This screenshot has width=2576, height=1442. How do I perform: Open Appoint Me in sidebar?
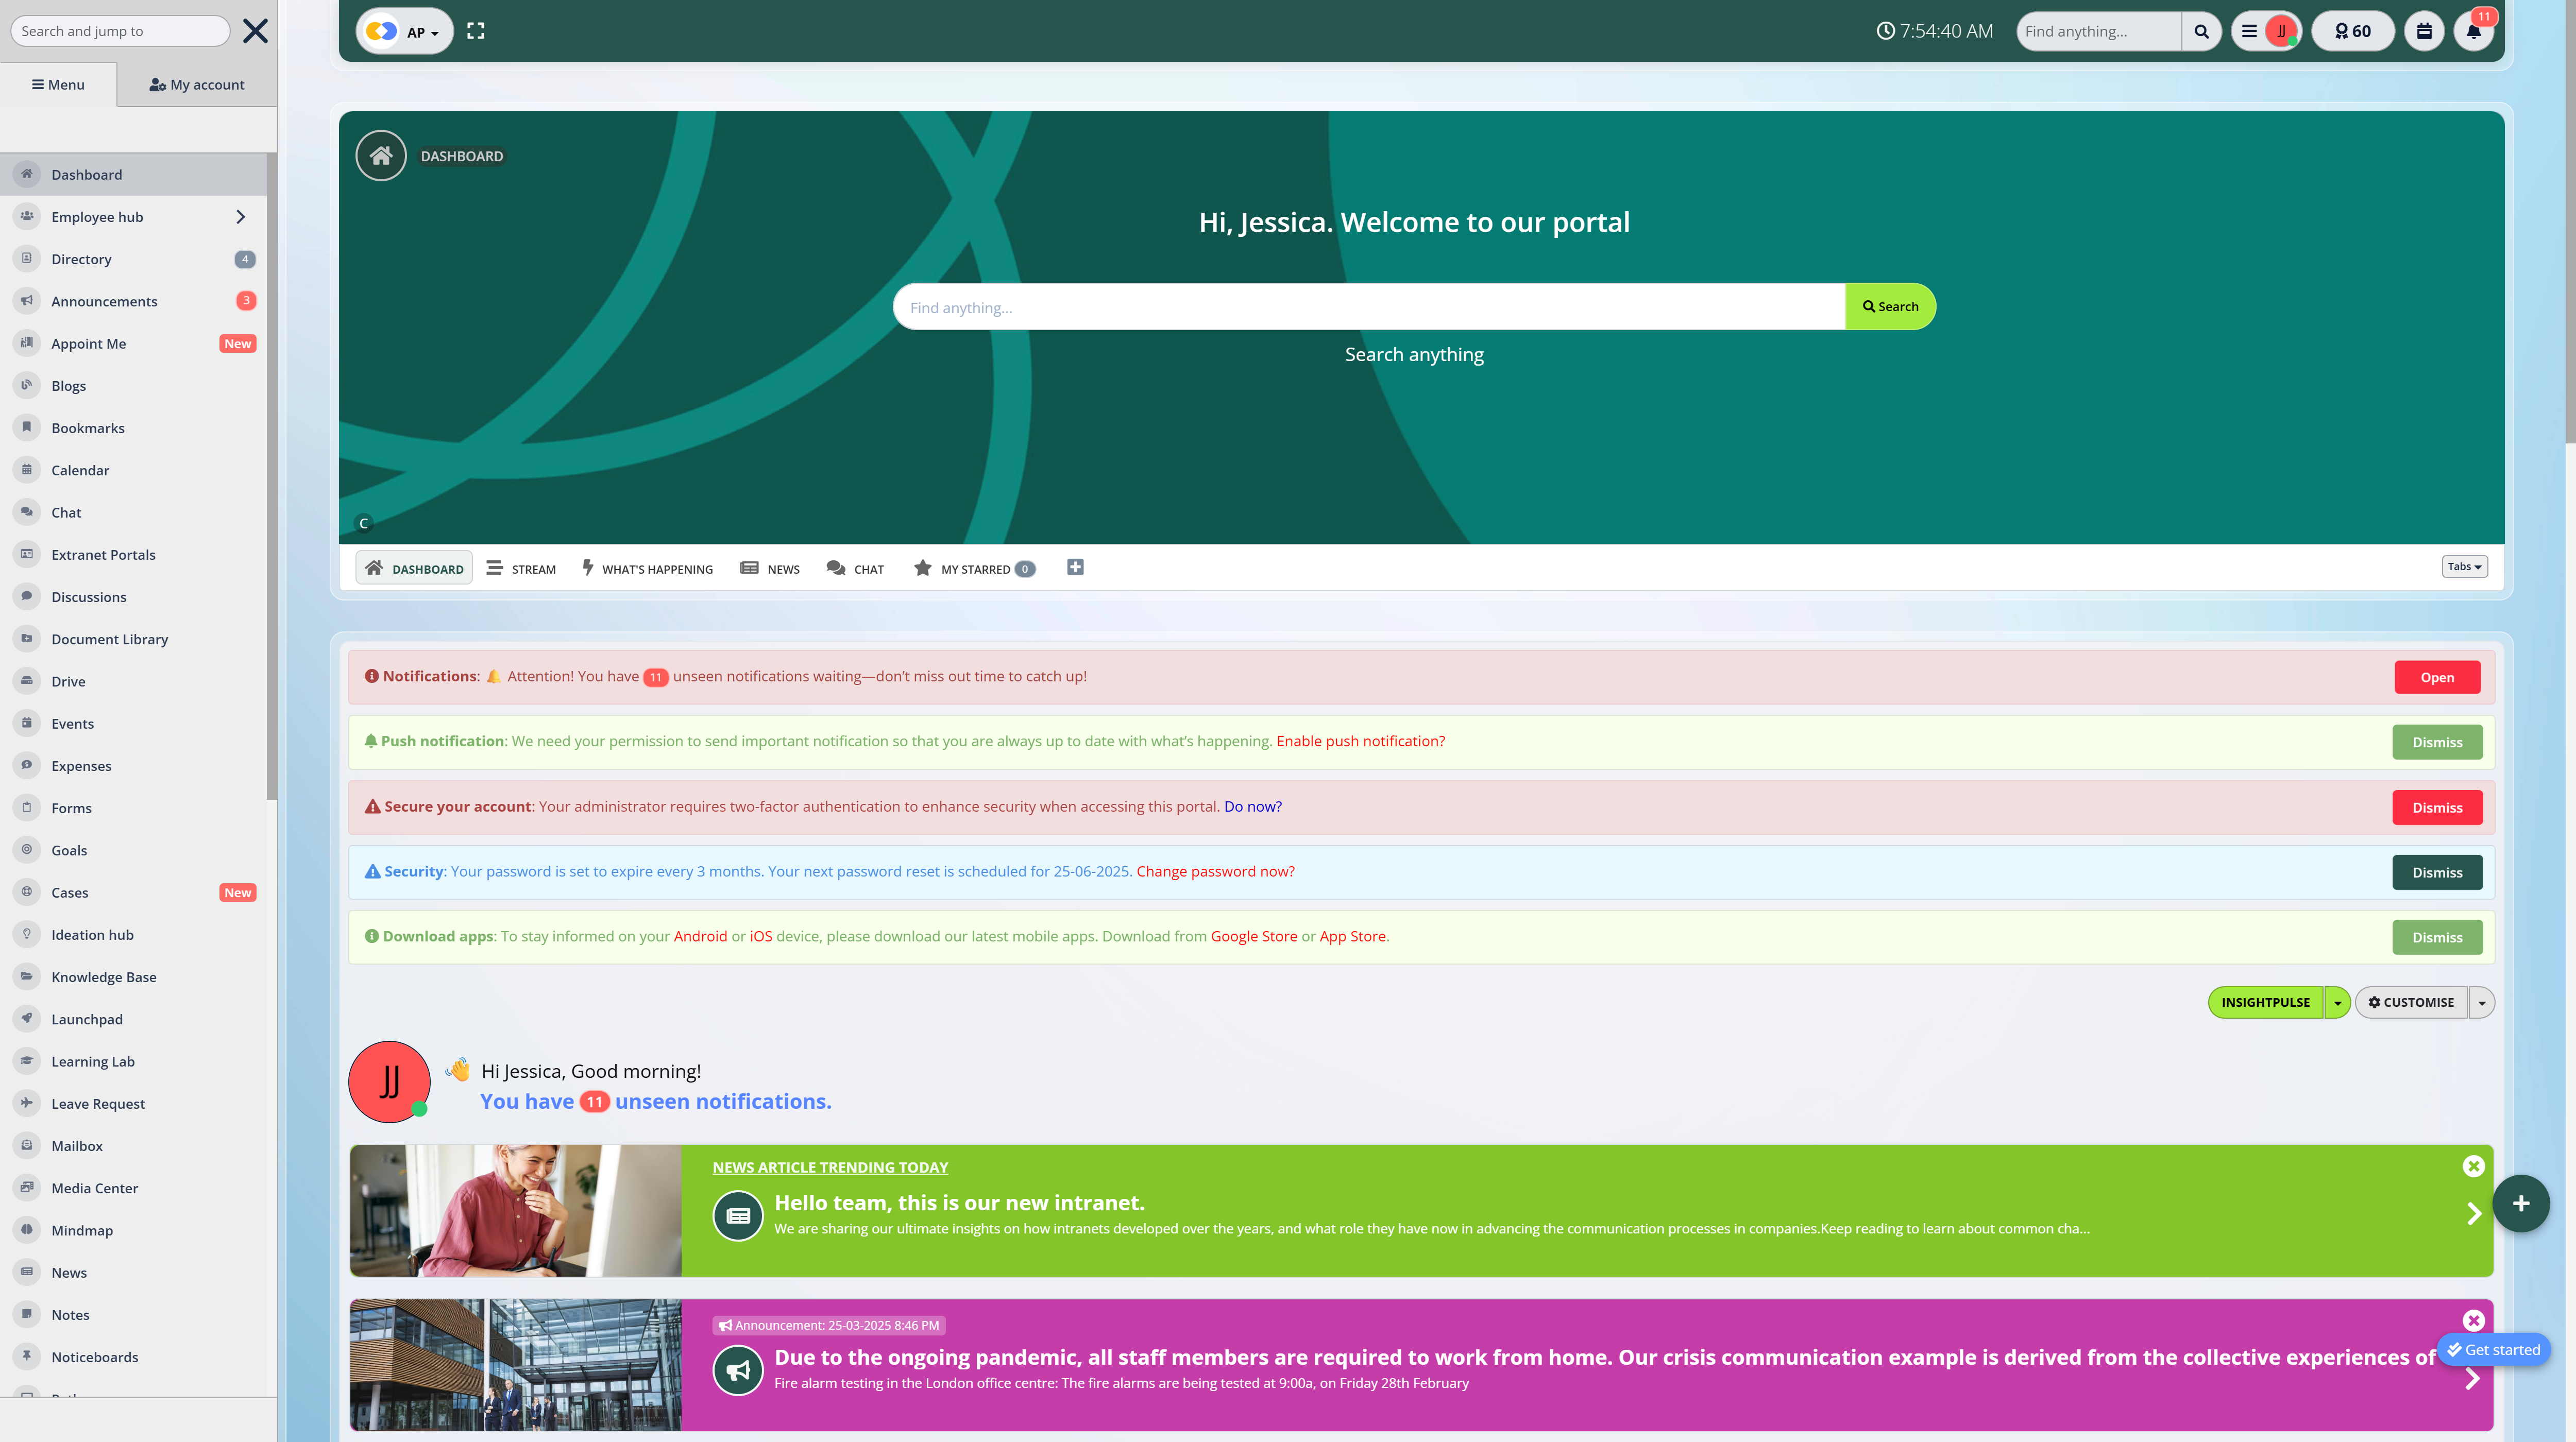[x=134, y=344]
